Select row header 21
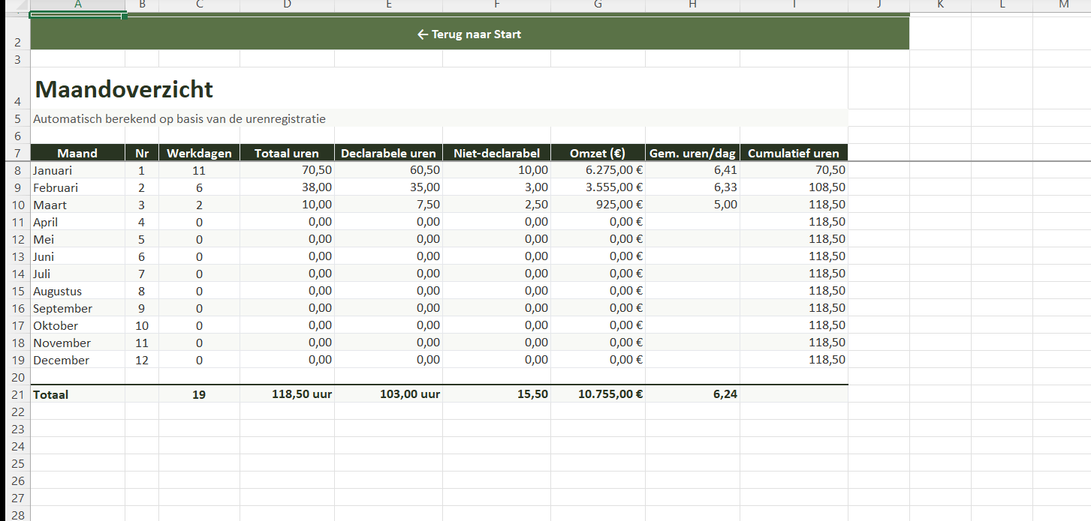This screenshot has height=521, width=1091. [18, 394]
